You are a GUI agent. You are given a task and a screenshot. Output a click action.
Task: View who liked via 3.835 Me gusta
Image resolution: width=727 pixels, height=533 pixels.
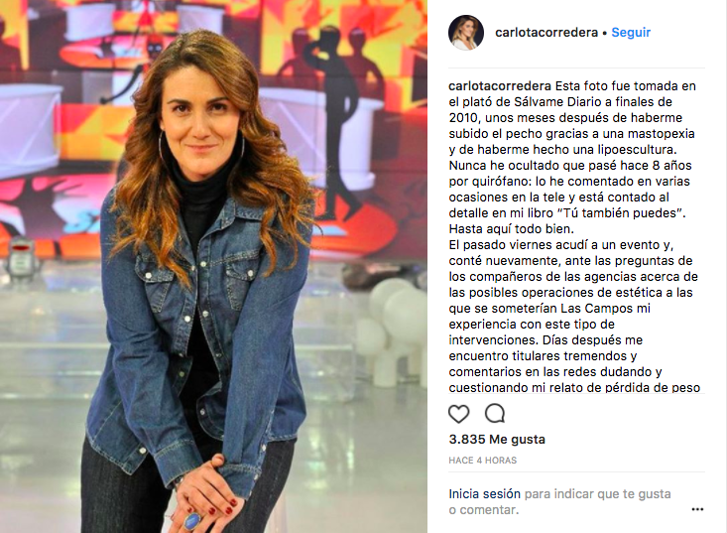click(497, 439)
